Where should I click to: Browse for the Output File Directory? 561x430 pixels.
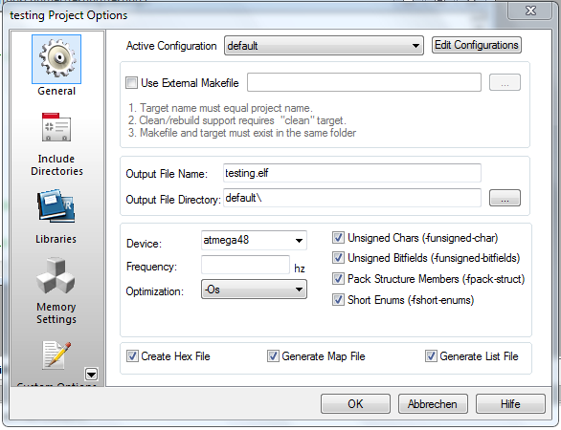(x=505, y=198)
